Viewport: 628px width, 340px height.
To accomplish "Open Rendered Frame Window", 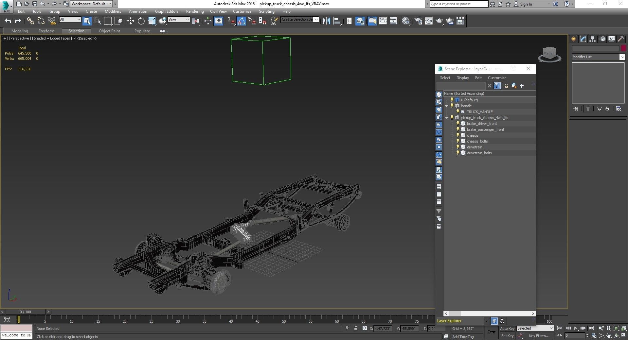I will tap(429, 21).
